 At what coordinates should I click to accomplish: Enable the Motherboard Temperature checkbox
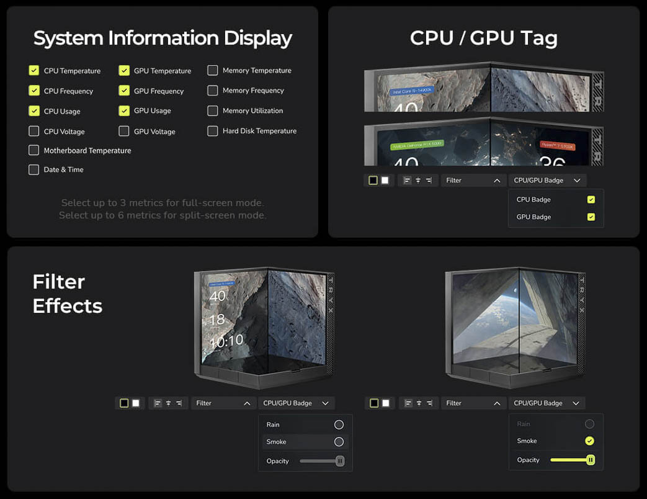click(x=34, y=150)
